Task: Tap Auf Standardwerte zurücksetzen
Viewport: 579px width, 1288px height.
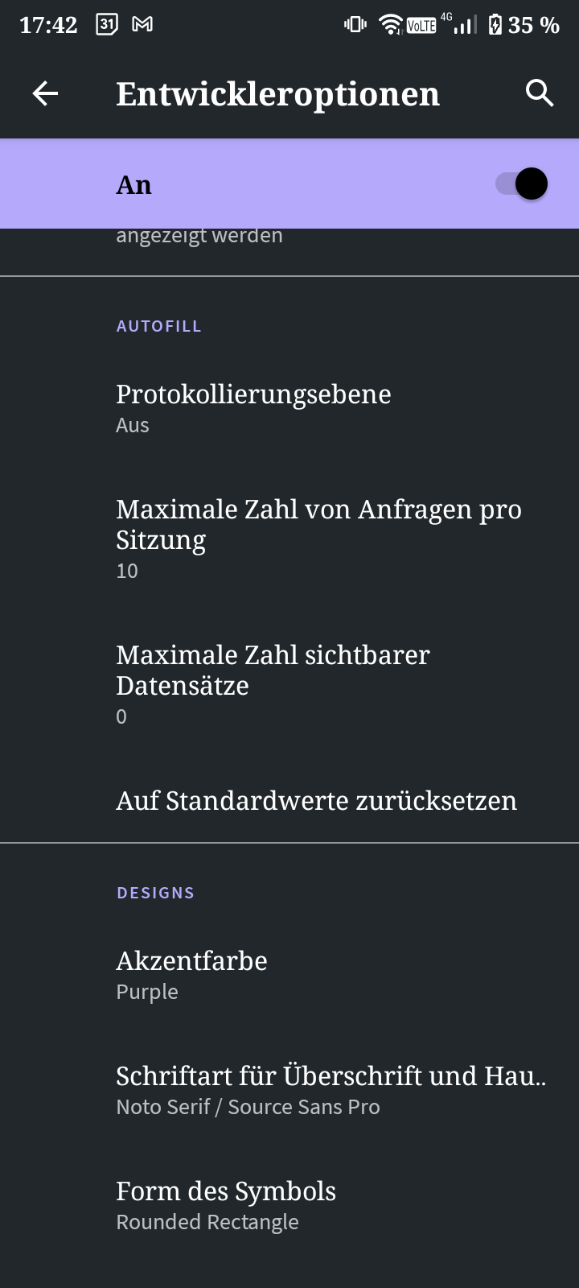Action: [316, 801]
